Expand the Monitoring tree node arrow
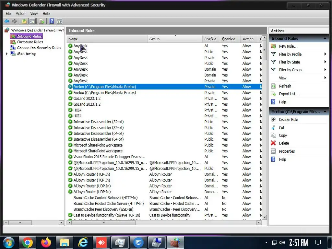The height and width of the screenshot is (249, 332). (x=7, y=53)
